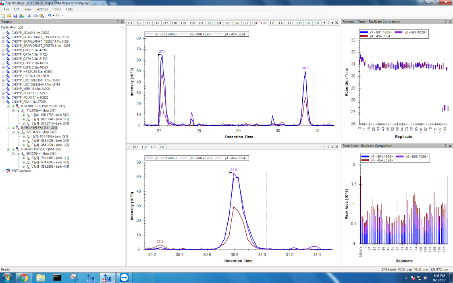Click the New Document toolbar icon

click(3, 15)
